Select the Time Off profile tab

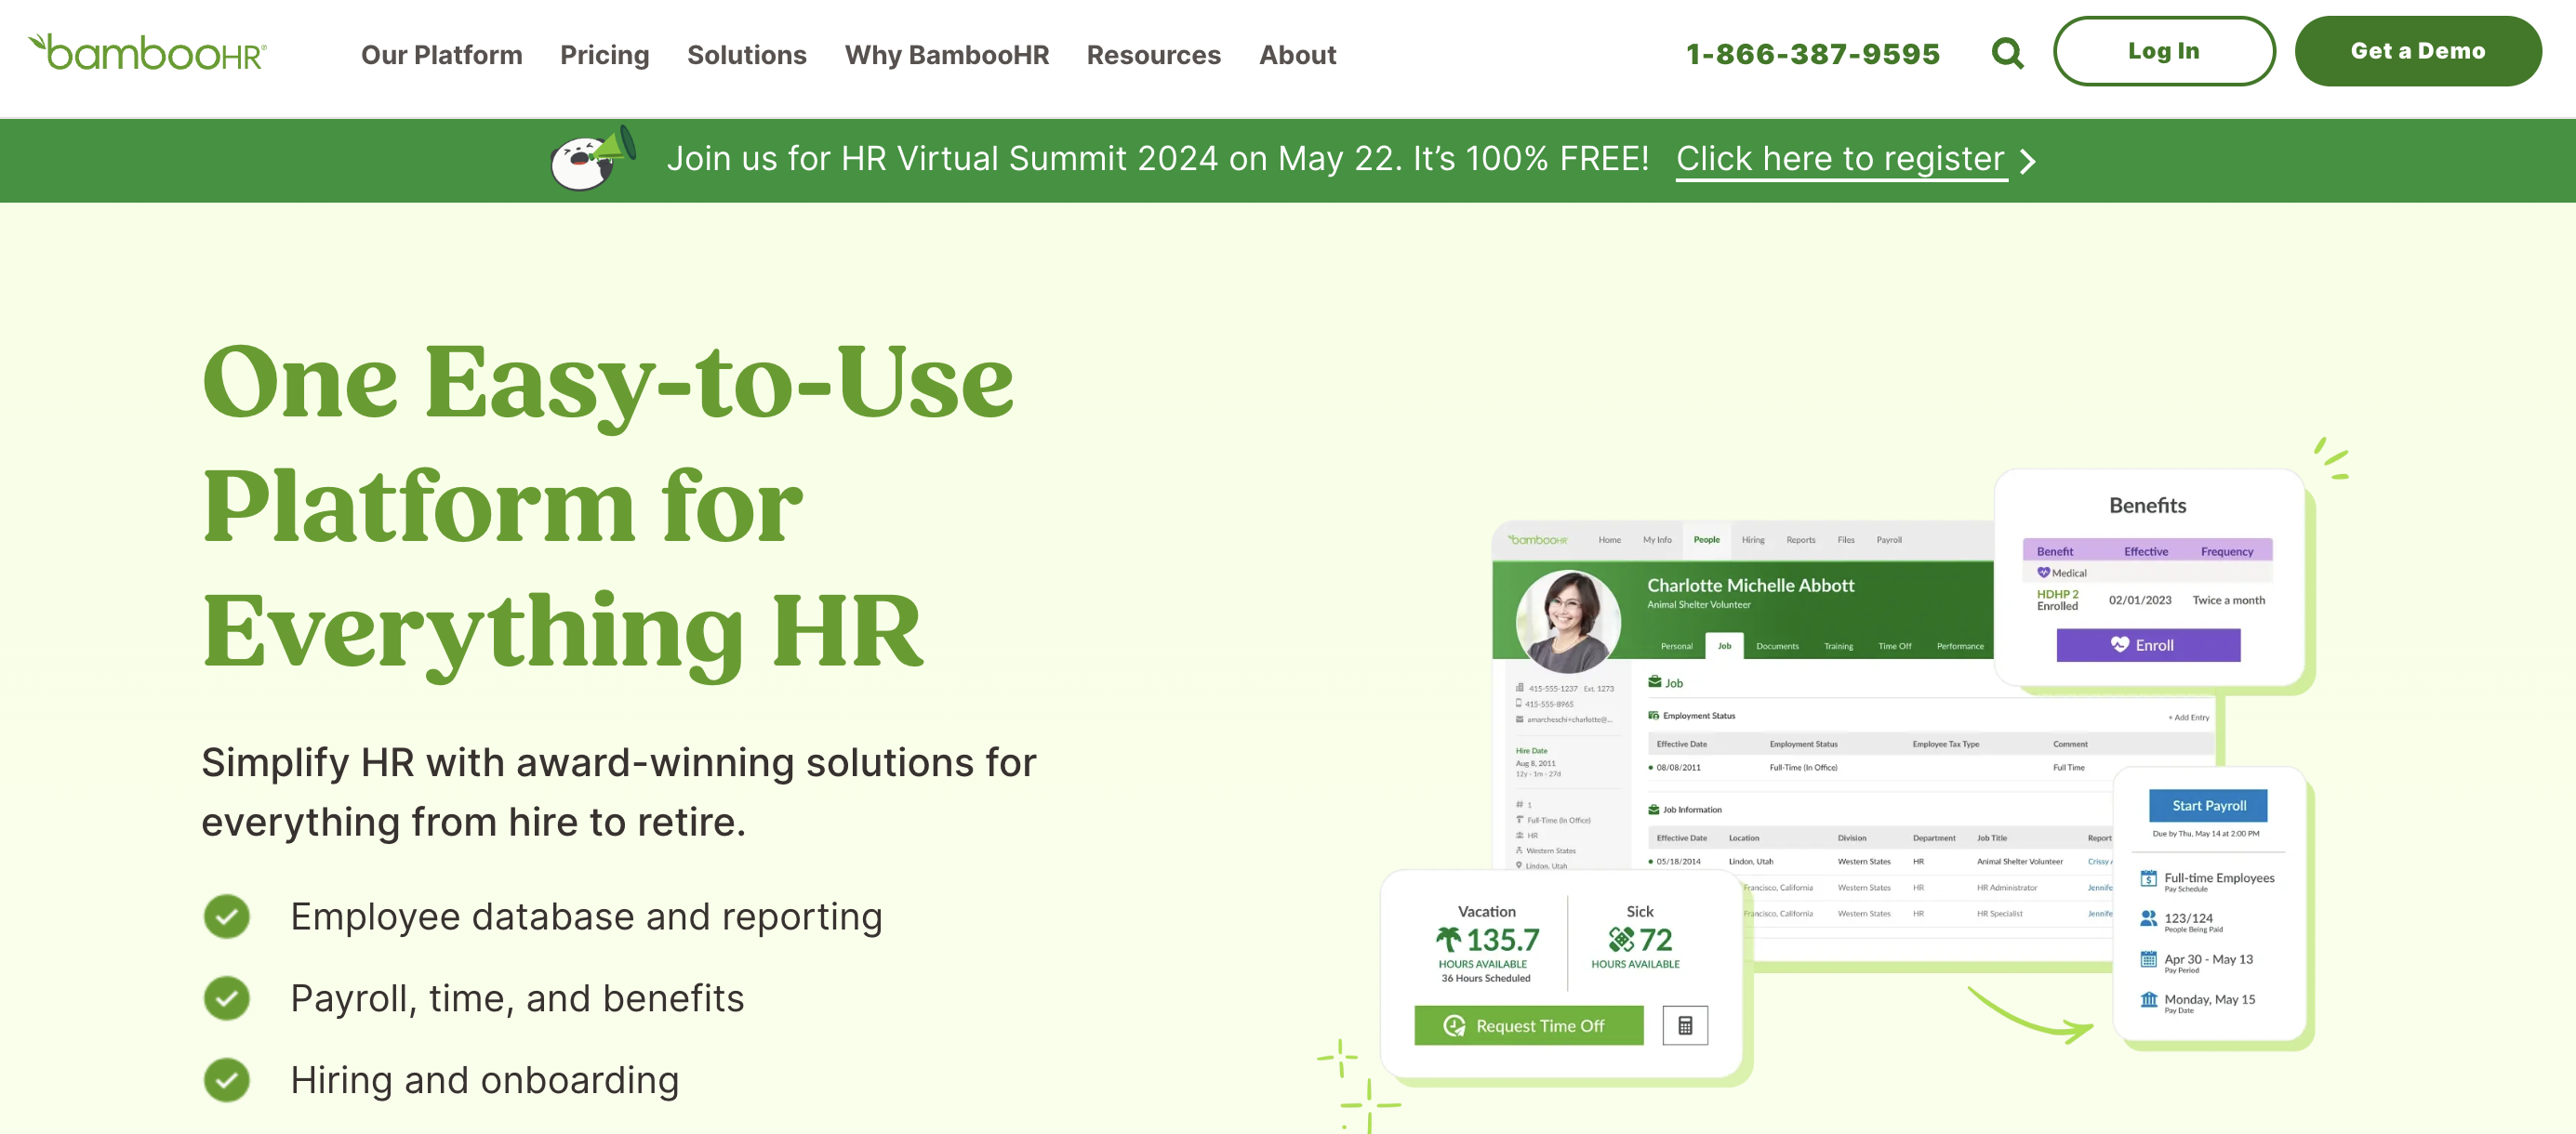[x=1894, y=646]
